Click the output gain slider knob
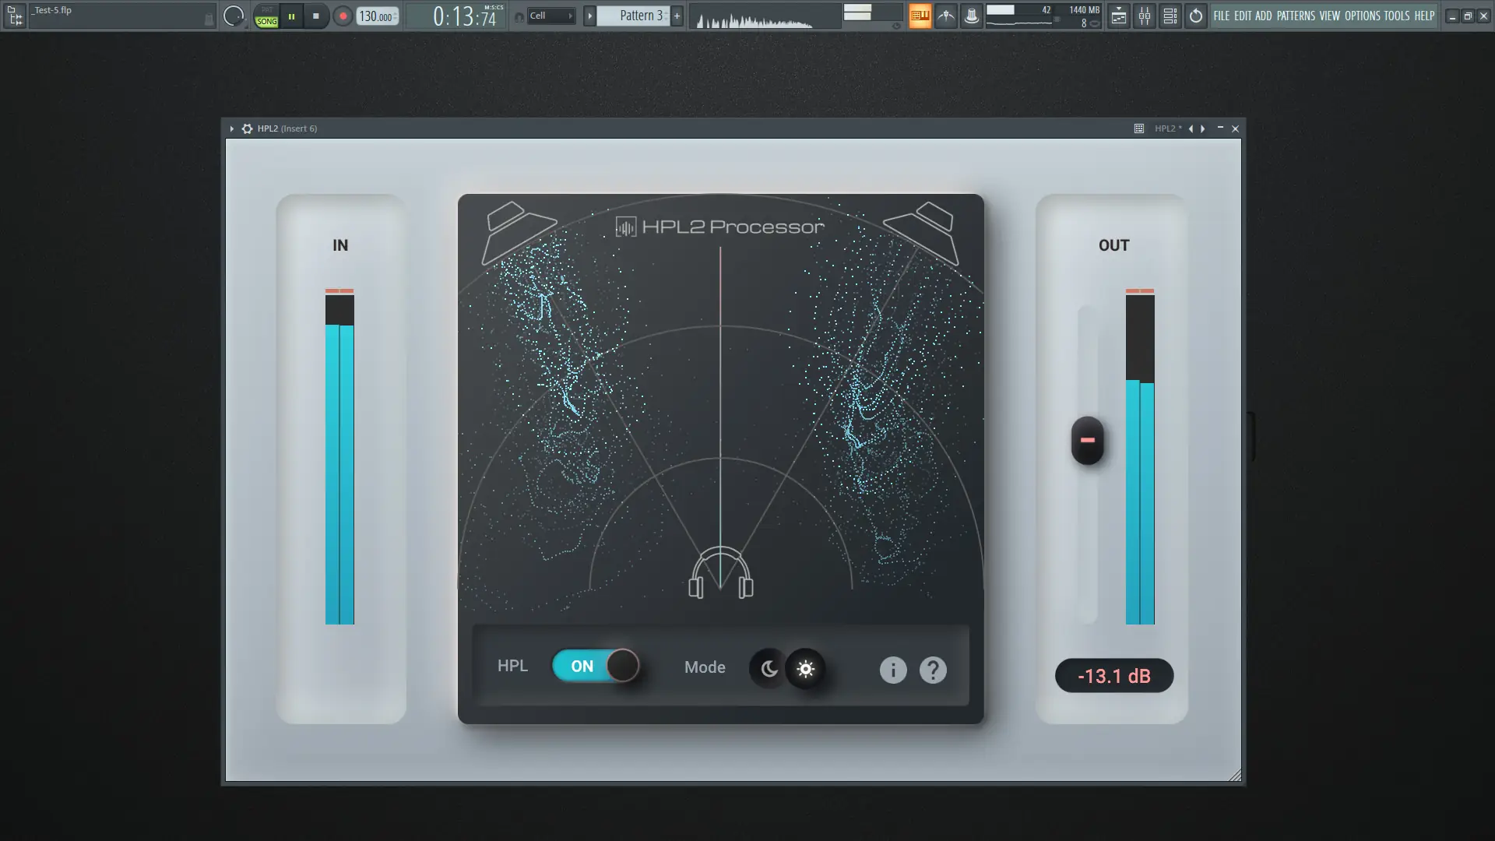 (x=1087, y=440)
